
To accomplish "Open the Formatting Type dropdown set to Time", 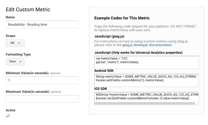I will [x=15, y=62].
